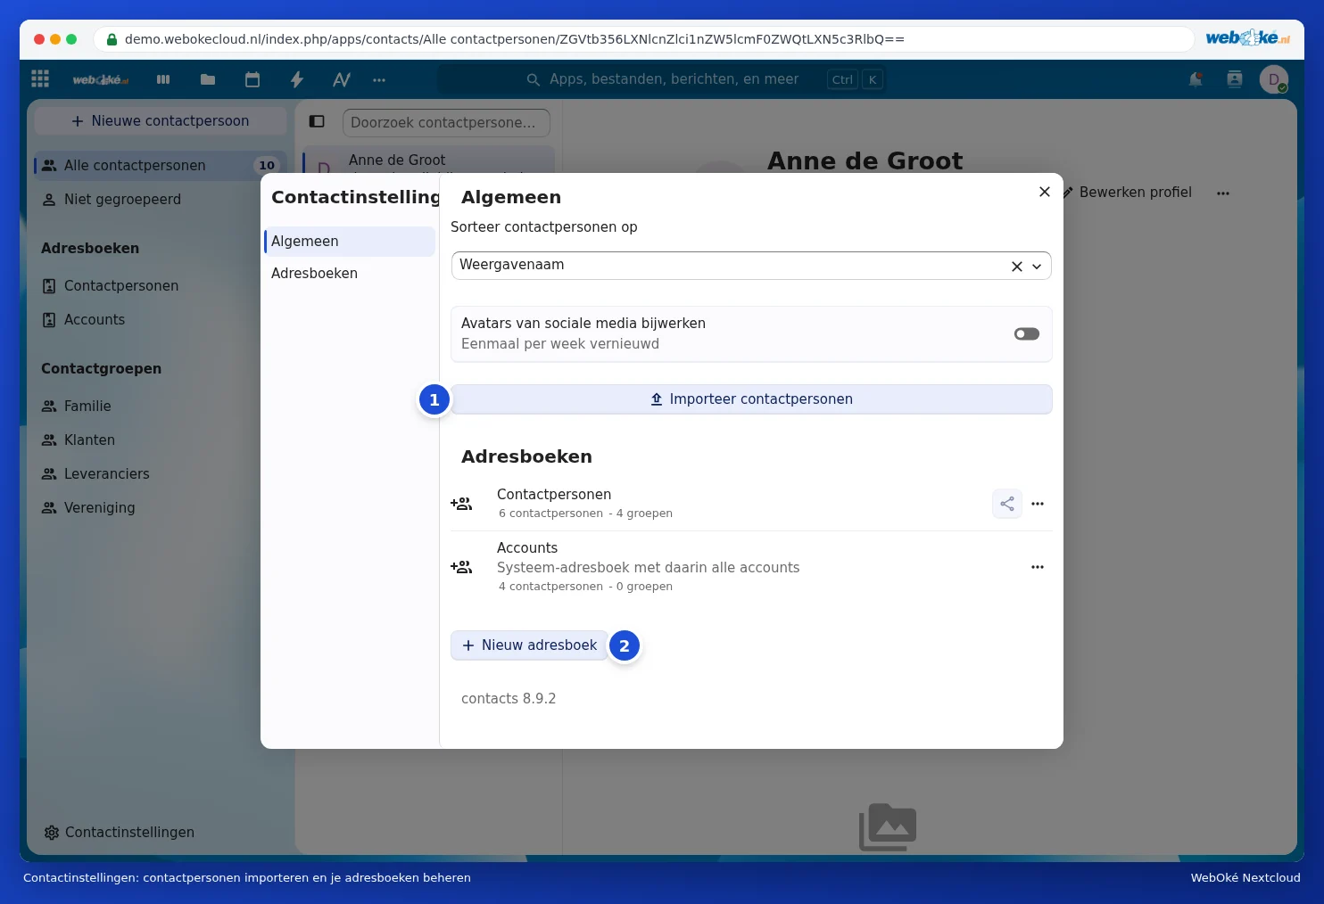
Task: Open the Niet gegroepeerd sidebar item
Action: pos(160,200)
